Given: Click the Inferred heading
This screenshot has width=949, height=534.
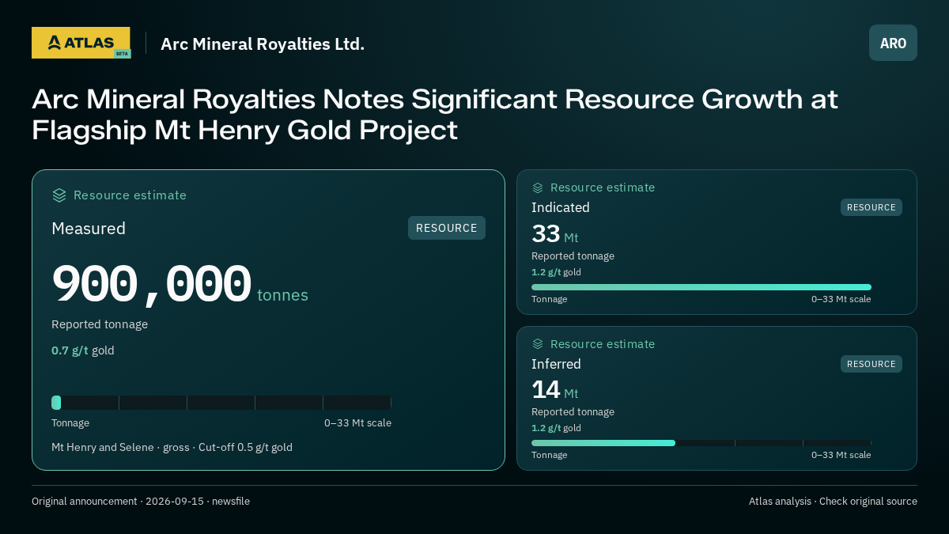Looking at the screenshot, I should (x=556, y=364).
